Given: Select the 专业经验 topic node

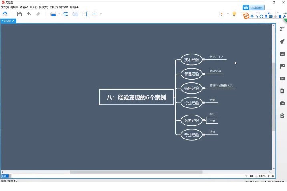Looking at the screenshot, I should (191, 135).
